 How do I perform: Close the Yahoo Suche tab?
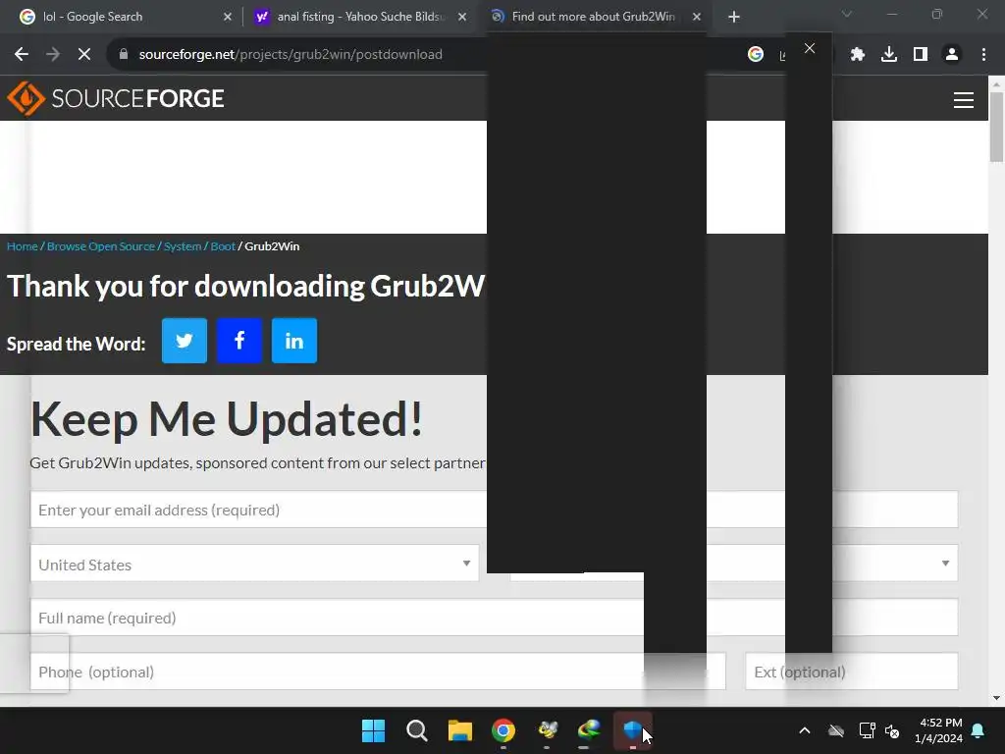click(x=462, y=17)
